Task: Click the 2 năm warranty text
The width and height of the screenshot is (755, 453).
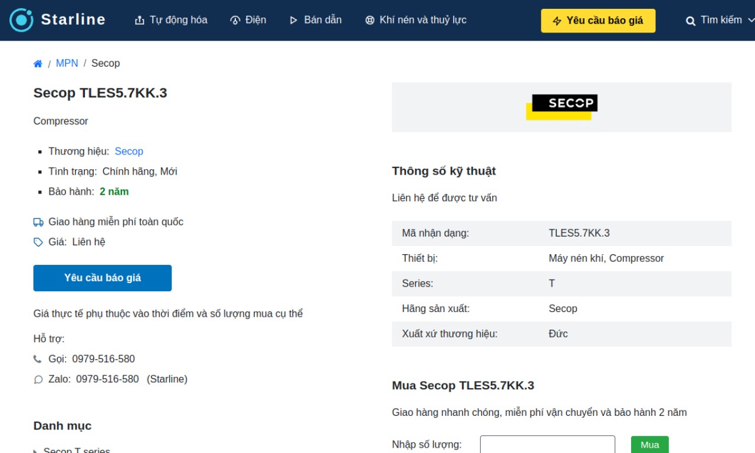Action: tap(114, 192)
